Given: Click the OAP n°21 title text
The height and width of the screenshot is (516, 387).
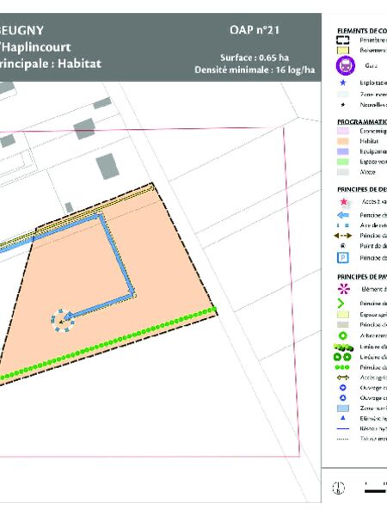Looking at the screenshot, I should point(255,30).
